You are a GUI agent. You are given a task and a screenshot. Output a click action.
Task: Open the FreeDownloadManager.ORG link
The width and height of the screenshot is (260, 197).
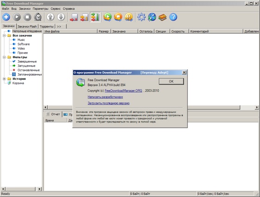123,91
